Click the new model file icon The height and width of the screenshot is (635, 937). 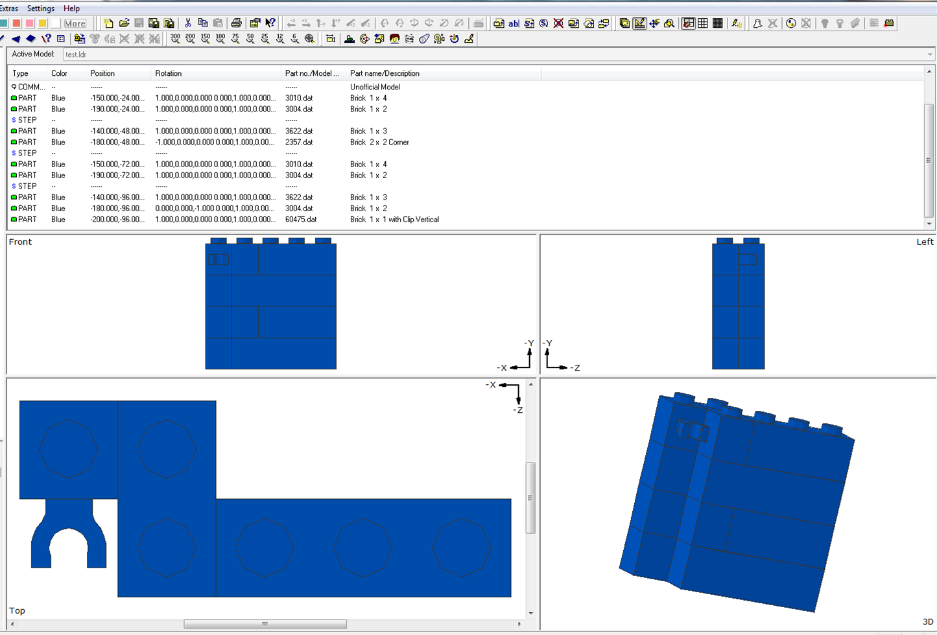109,23
